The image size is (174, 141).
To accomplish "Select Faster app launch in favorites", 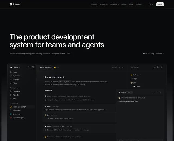I will (22, 107).
